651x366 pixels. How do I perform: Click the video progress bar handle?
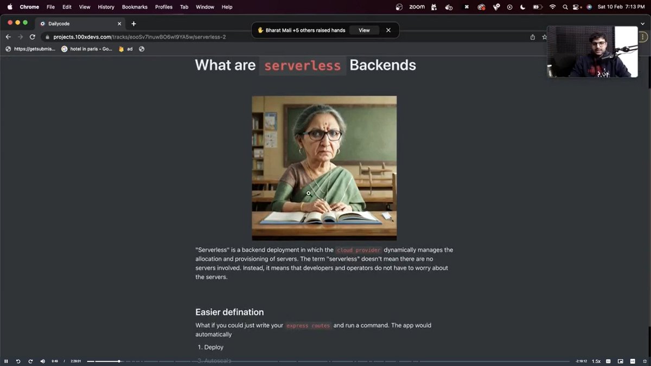pos(119,361)
